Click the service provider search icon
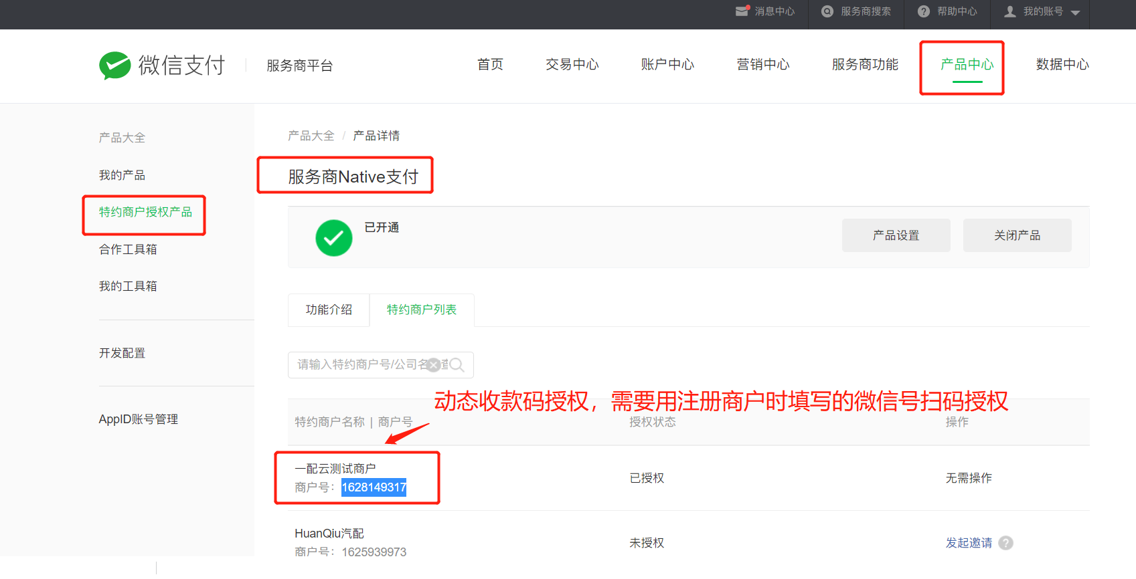Screen dimensions: 1136x579 827,11
